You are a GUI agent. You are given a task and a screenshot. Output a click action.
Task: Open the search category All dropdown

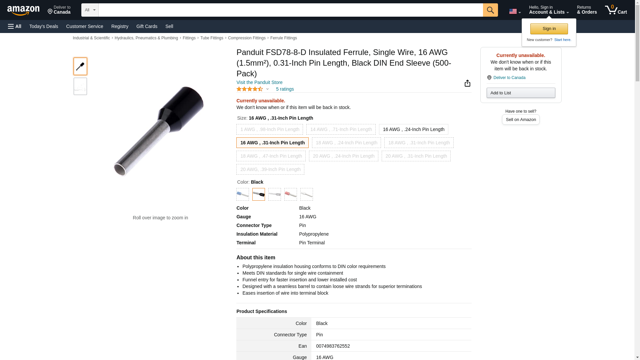click(90, 10)
